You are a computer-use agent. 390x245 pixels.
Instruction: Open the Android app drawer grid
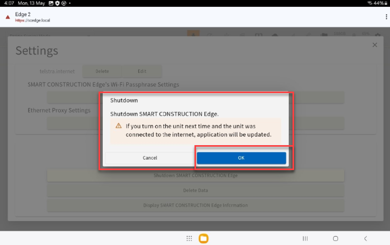coord(189,239)
